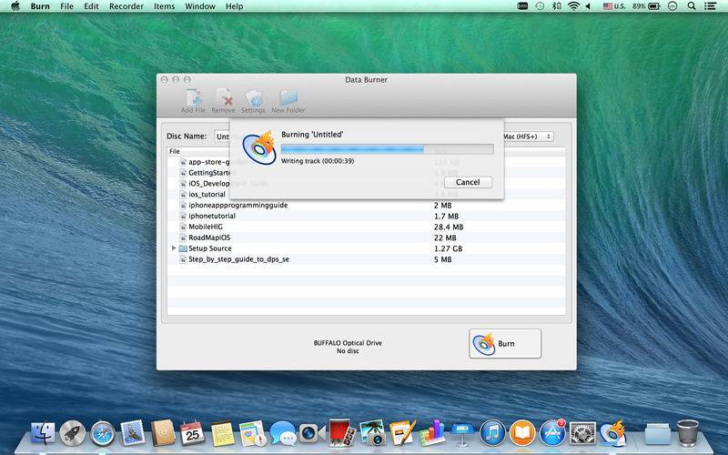728x455 pixels.
Task: Open the Apple menu
Action: [x=15, y=6]
